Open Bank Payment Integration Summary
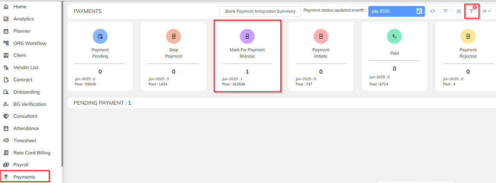496x183 pixels. [x=260, y=11]
